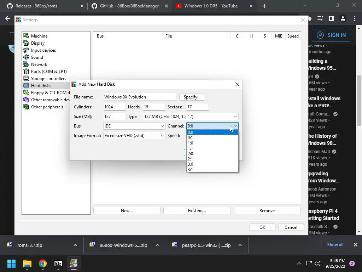Go back in Chrome browser
Viewport: 362px width, 272px height.
click(8, 18)
